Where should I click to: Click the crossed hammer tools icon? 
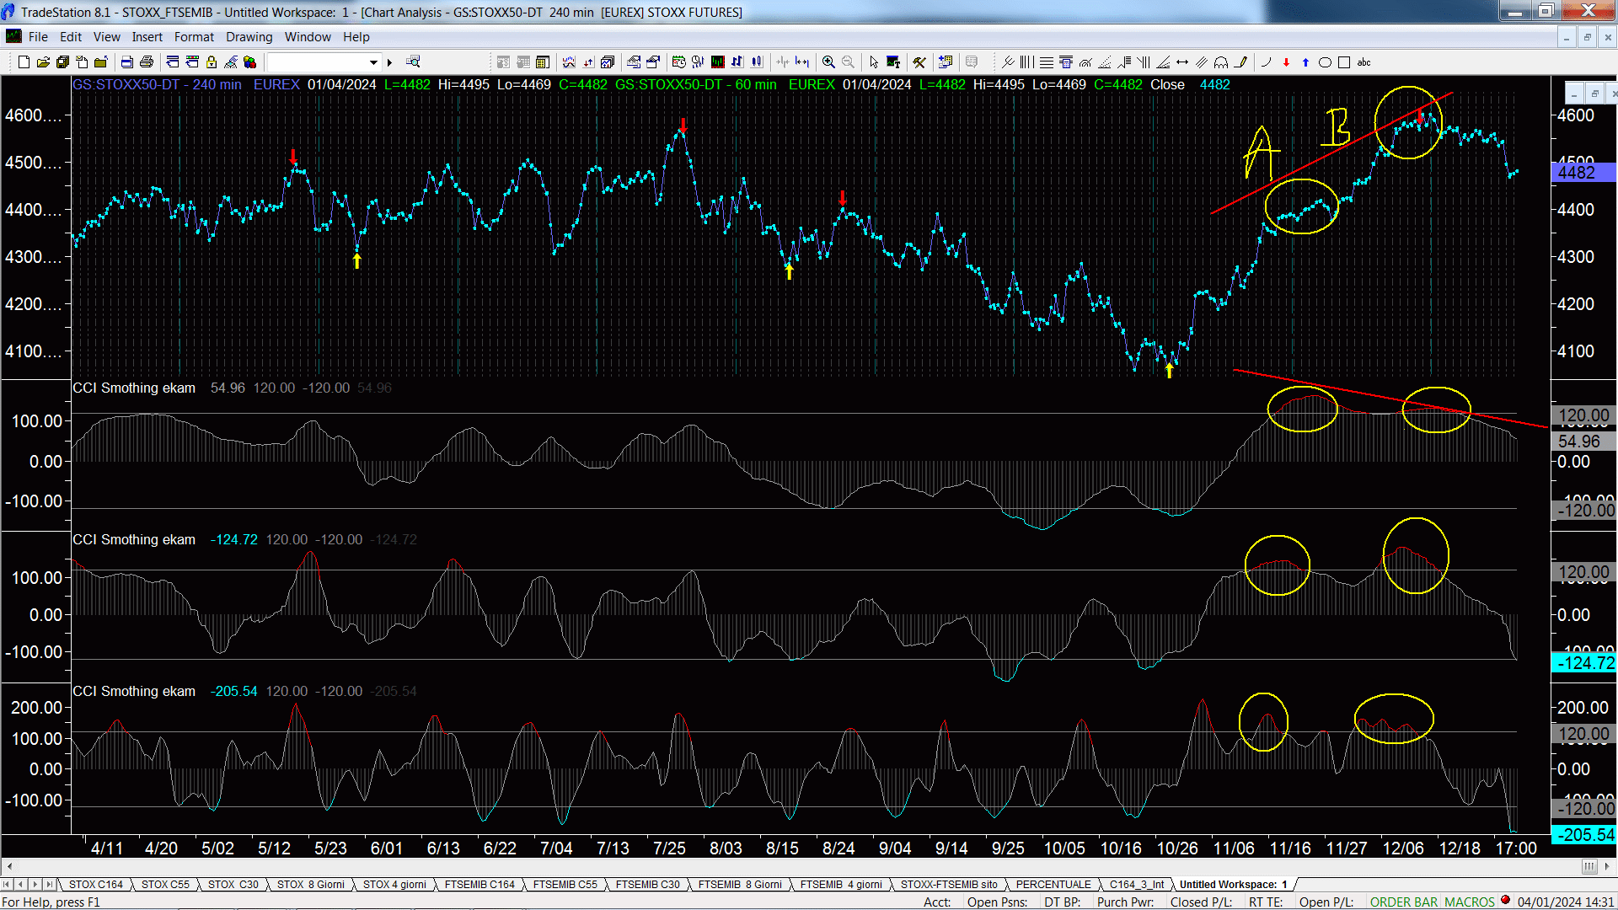[x=919, y=62]
